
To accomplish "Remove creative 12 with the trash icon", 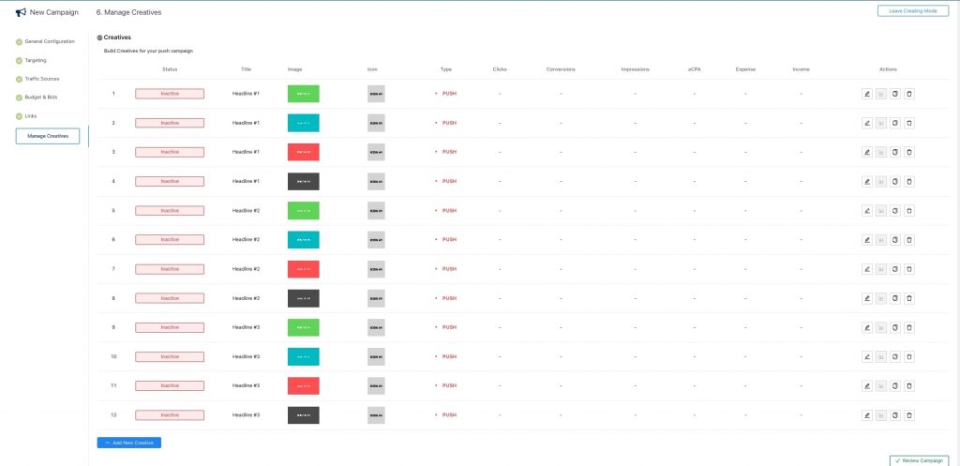I will (909, 414).
